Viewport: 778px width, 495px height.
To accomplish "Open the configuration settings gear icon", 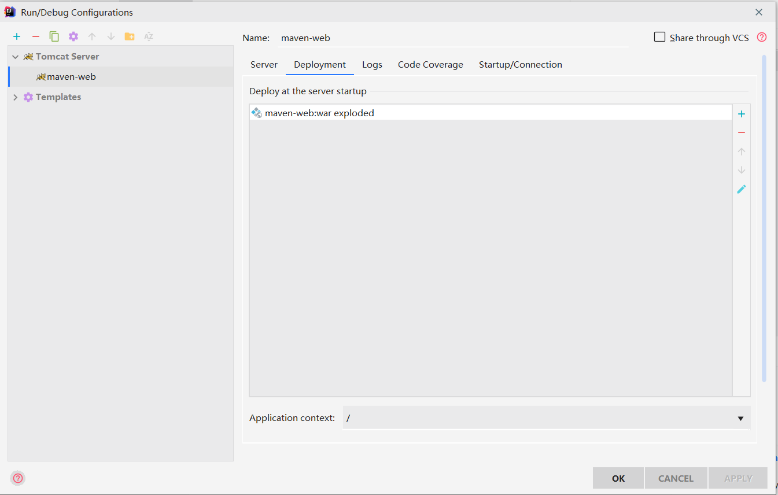I will tap(73, 36).
